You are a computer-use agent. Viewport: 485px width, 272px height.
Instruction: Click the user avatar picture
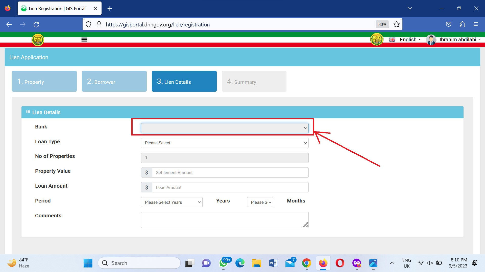431,40
